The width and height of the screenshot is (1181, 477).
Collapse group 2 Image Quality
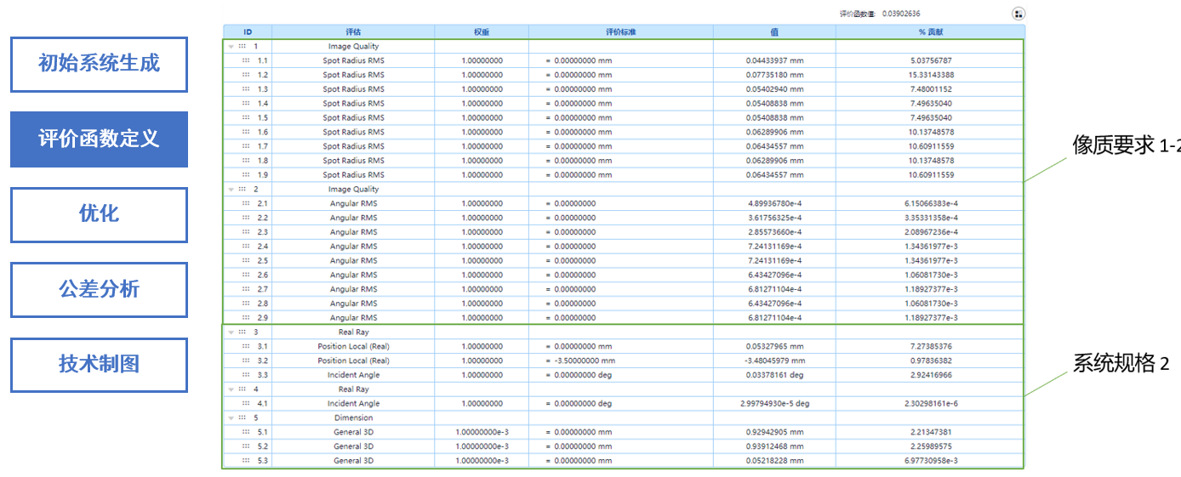point(231,190)
